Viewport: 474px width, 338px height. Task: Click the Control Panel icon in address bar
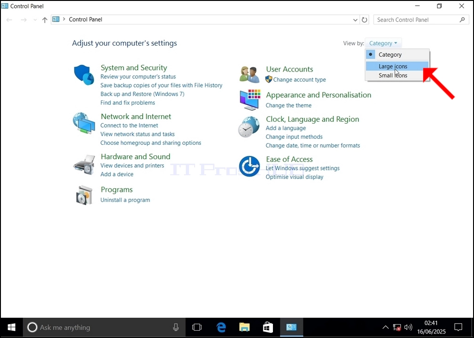(56, 19)
